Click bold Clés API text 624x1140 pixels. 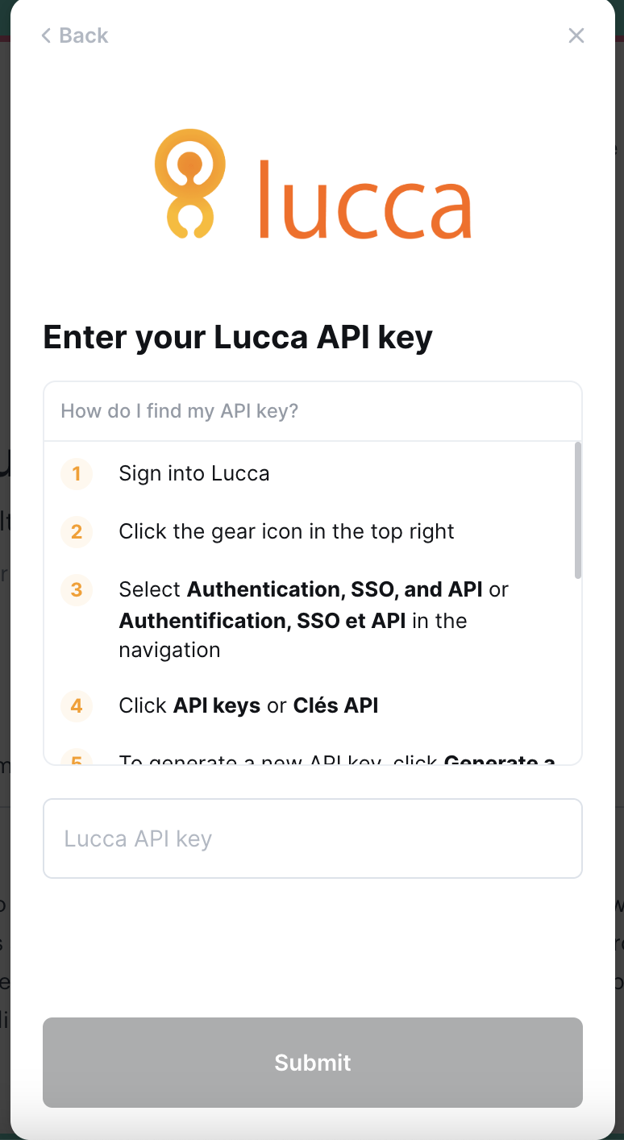335,705
